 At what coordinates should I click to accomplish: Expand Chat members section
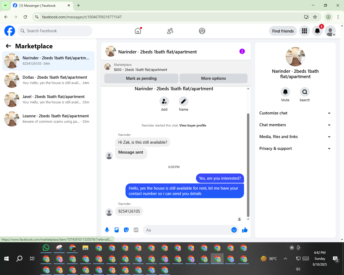tap(295, 125)
